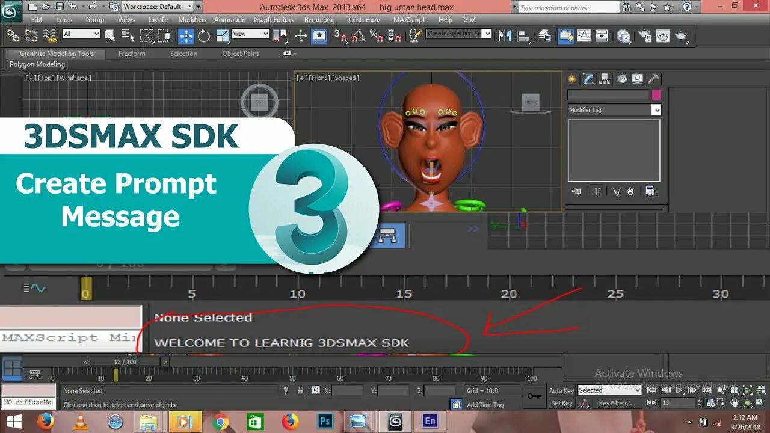Screen dimensions: 770x433
Task: Open Edit Named Selection Sets
Action: pyautogui.click(x=414, y=36)
